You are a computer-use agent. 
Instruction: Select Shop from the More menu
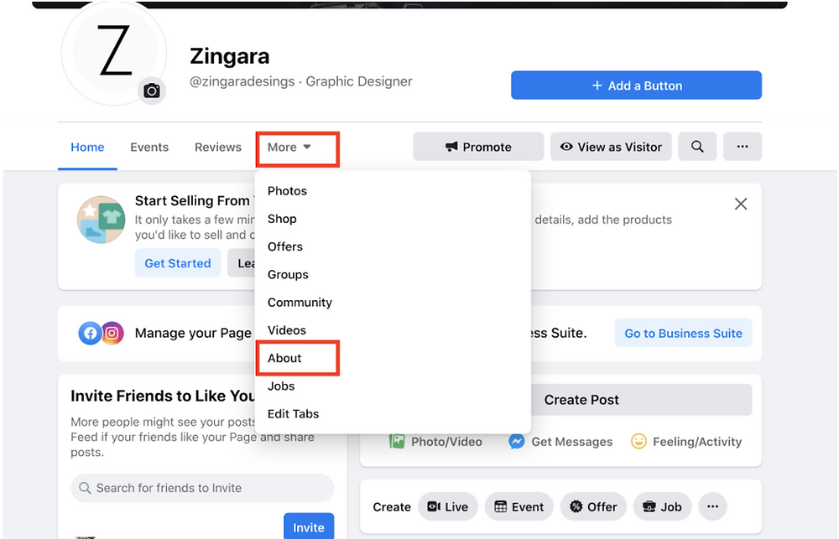pos(393,219)
